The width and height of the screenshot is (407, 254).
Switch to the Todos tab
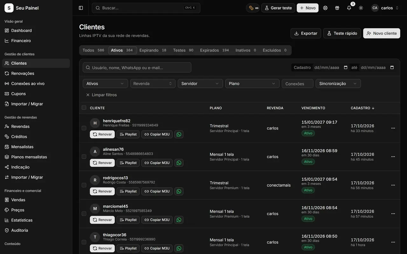[93, 50]
